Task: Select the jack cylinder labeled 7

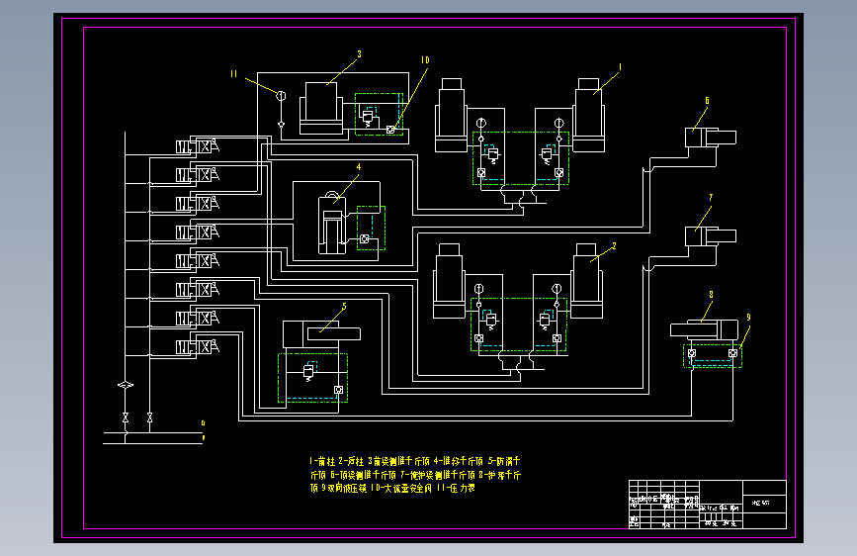Action: click(x=711, y=236)
